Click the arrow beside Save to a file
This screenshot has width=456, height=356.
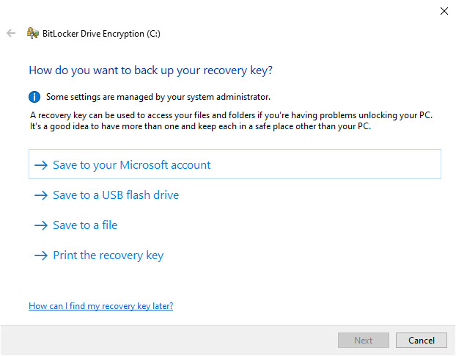coord(40,225)
